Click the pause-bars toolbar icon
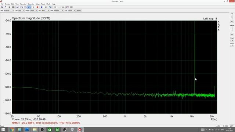235x132 pixels. (x=10, y=7)
